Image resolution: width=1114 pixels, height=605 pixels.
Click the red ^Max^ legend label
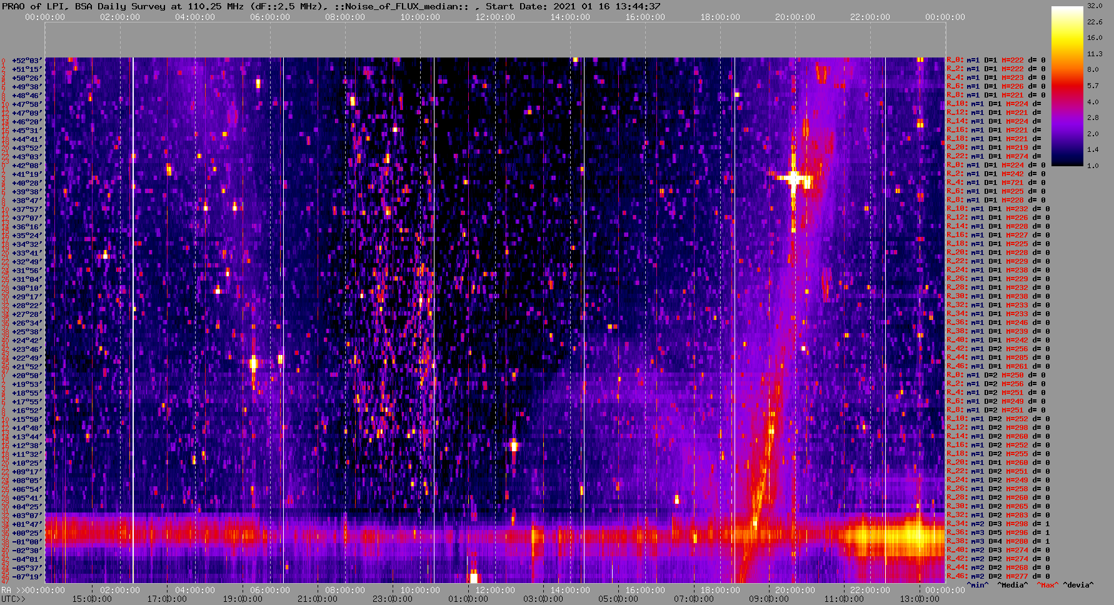click(x=1047, y=586)
